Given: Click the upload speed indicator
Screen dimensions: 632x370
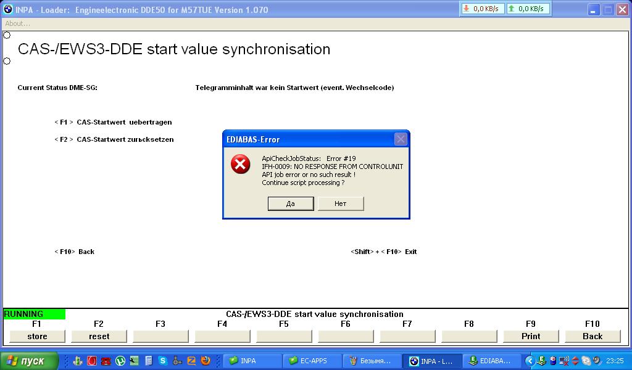Looking at the screenshot, I should [x=527, y=9].
